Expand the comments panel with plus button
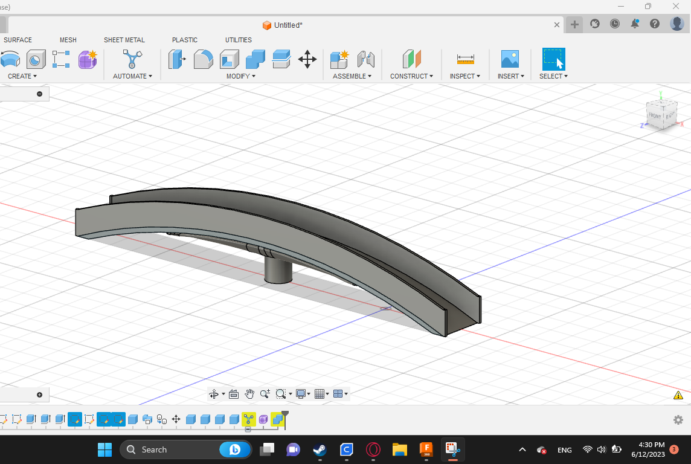This screenshot has width=691, height=464. tap(40, 395)
